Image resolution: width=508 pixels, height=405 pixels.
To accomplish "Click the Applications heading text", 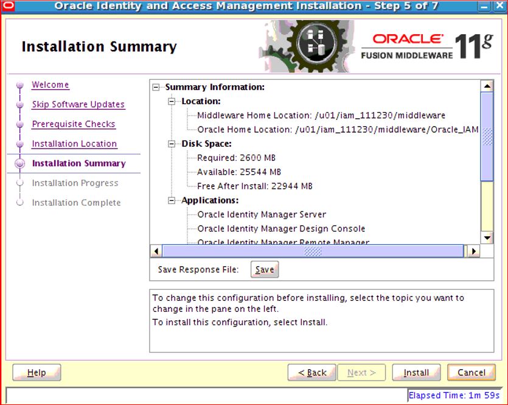I will pos(210,200).
